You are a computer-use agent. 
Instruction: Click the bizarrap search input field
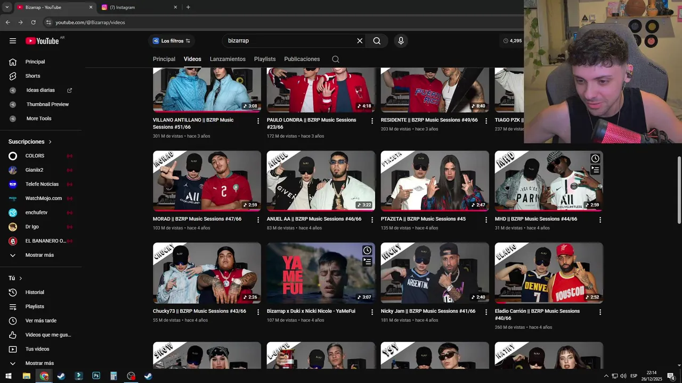290,41
